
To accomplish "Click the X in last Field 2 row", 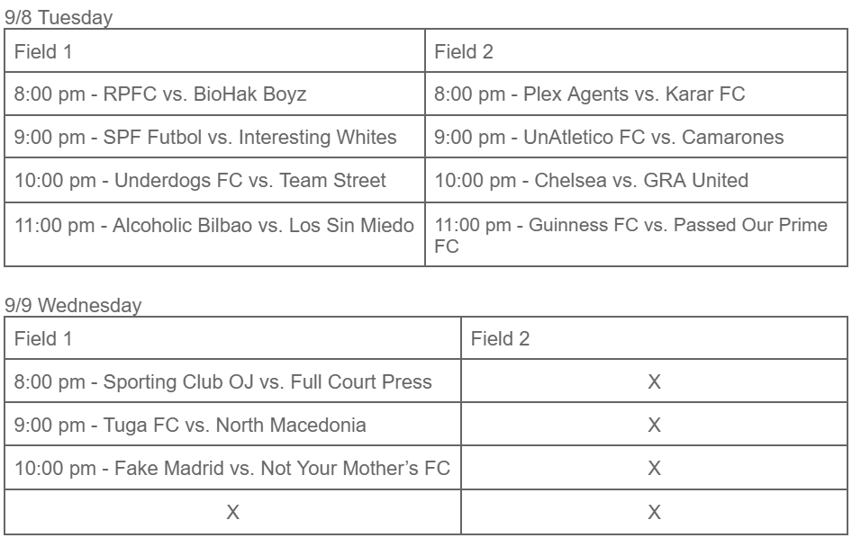I will pyautogui.click(x=654, y=512).
